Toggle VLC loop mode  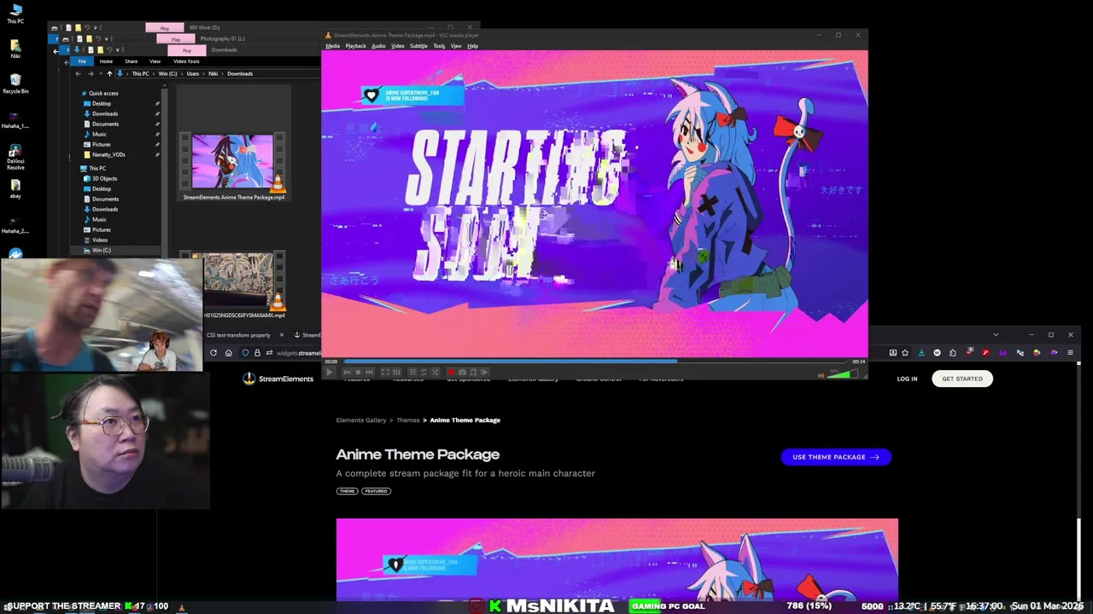(424, 372)
